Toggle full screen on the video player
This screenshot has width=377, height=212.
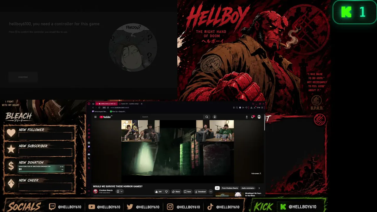pos(256,173)
